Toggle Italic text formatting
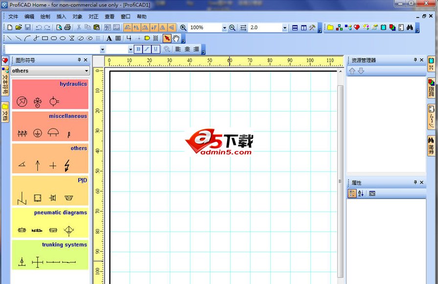The image size is (438, 284). tap(147, 49)
